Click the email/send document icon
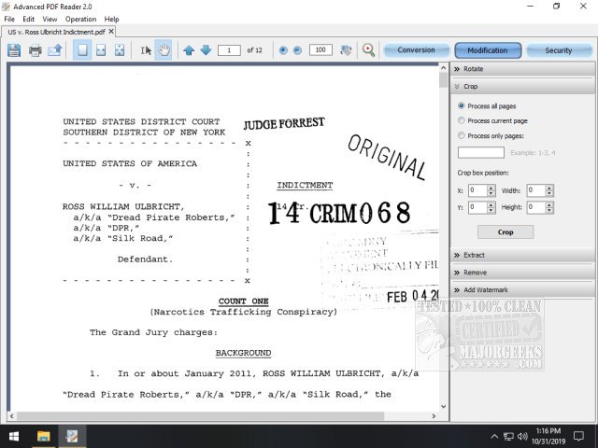Image resolution: width=598 pixels, height=448 pixels. (x=54, y=50)
